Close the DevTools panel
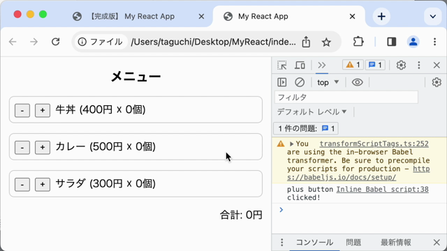This screenshot has width=447, height=251. 437,65
